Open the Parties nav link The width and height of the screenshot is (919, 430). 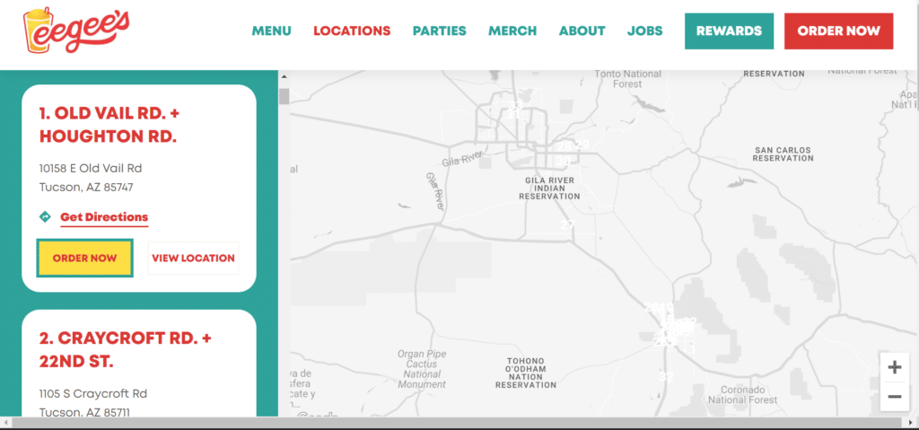point(439,31)
